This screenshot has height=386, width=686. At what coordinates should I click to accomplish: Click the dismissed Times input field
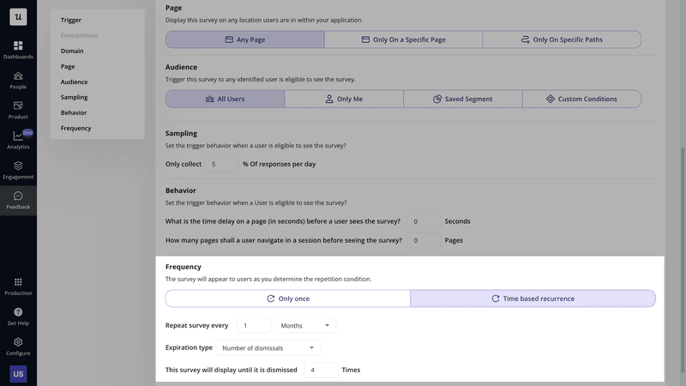[x=321, y=370]
